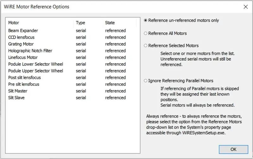Choose the Reference All Motors option
Viewport: 253px width, 159px height.
[x=146, y=33]
